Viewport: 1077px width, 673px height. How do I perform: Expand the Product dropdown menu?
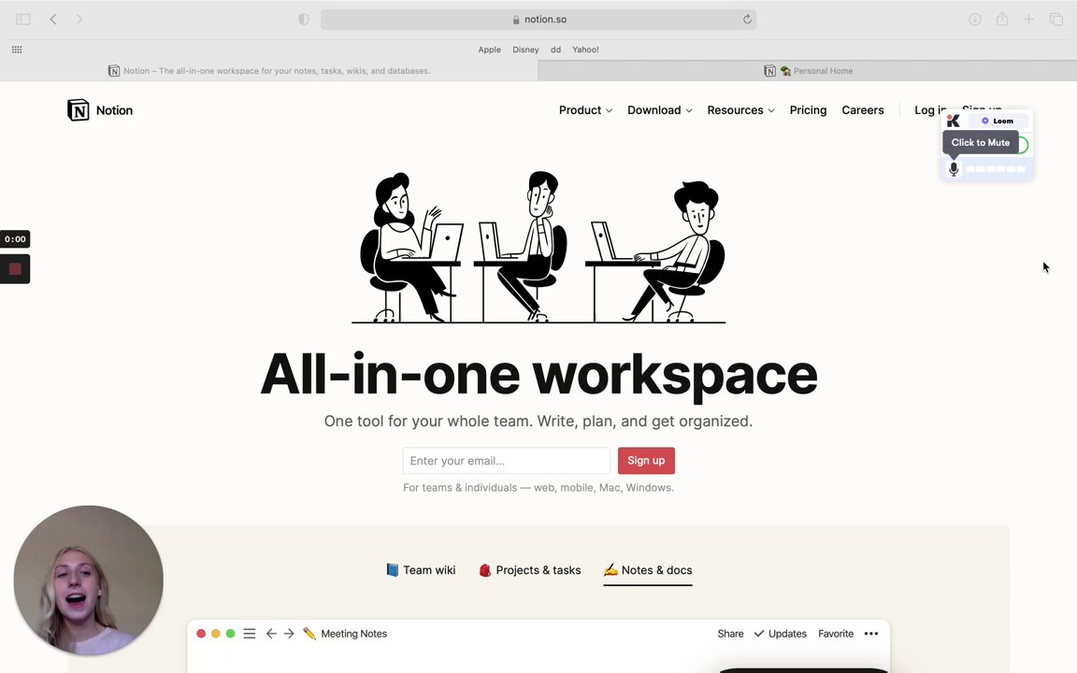[585, 110]
